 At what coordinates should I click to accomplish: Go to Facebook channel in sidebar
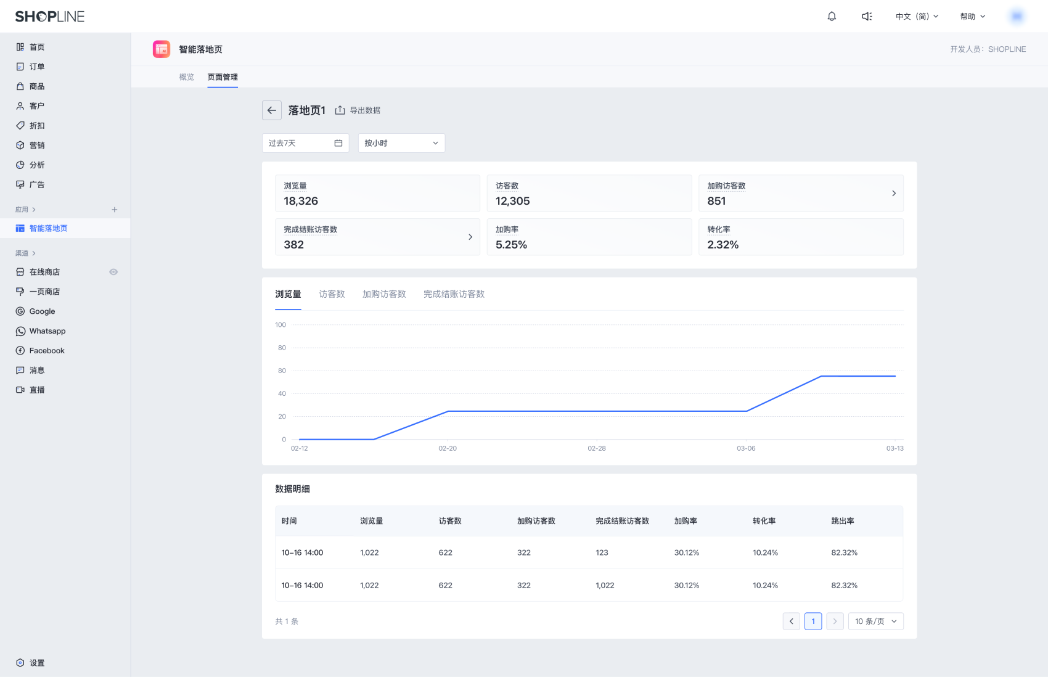47,351
